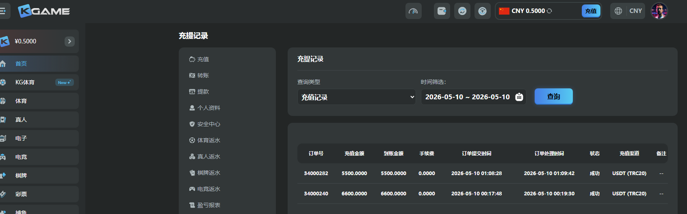Click the 充值金额 column header

[354, 154]
